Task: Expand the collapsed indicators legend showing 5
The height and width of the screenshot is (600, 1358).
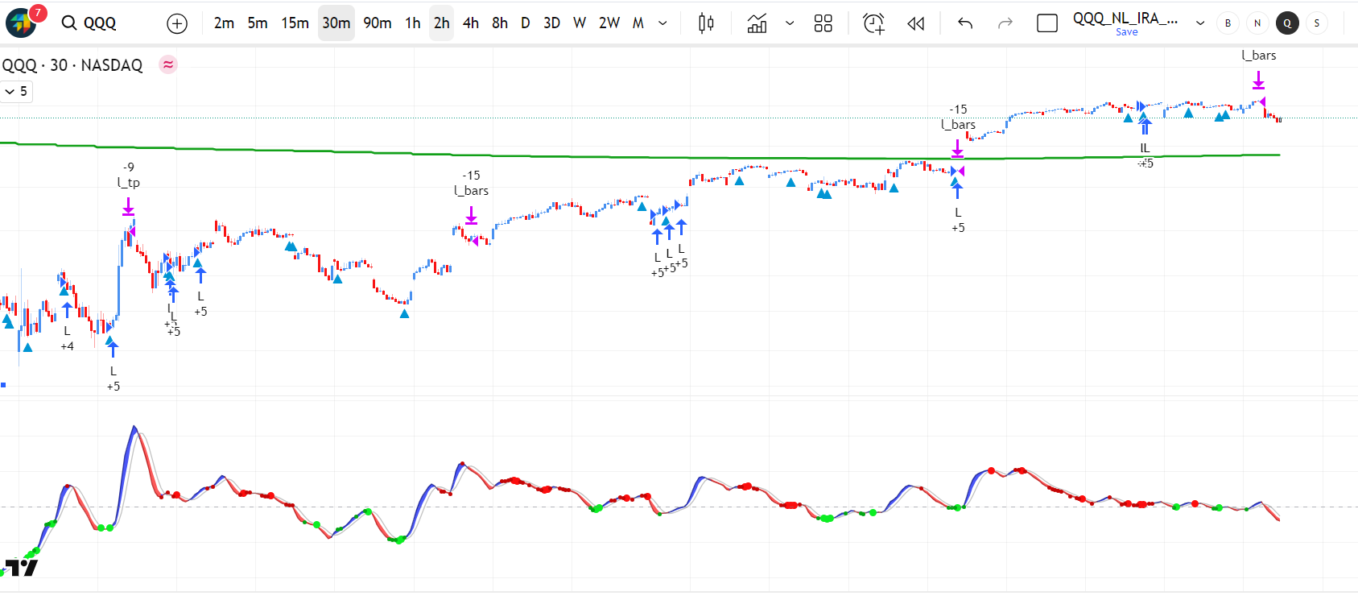Action: 16,92
